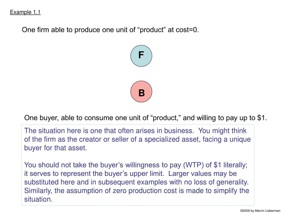Click the sentence starting "One buyer, able"
This screenshot has height=214, width=285.
point(146,118)
